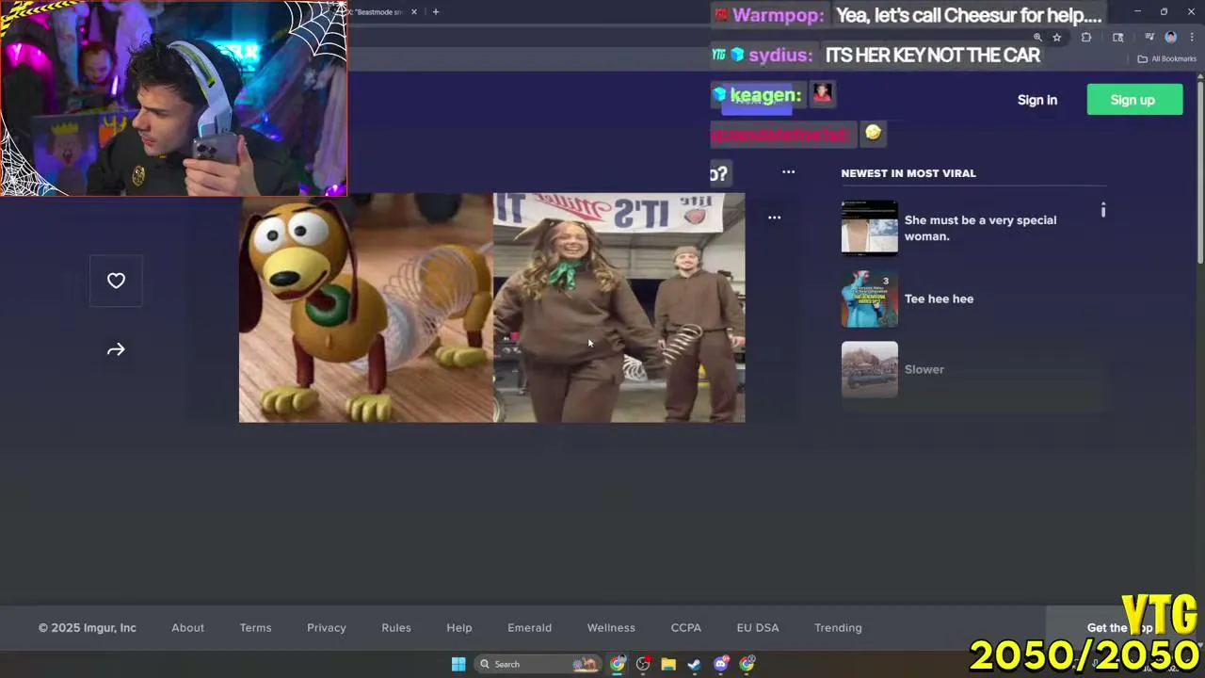Open the Emerald footer link
Image resolution: width=1205 pixels, height=678 pixels.
point(529,628)
